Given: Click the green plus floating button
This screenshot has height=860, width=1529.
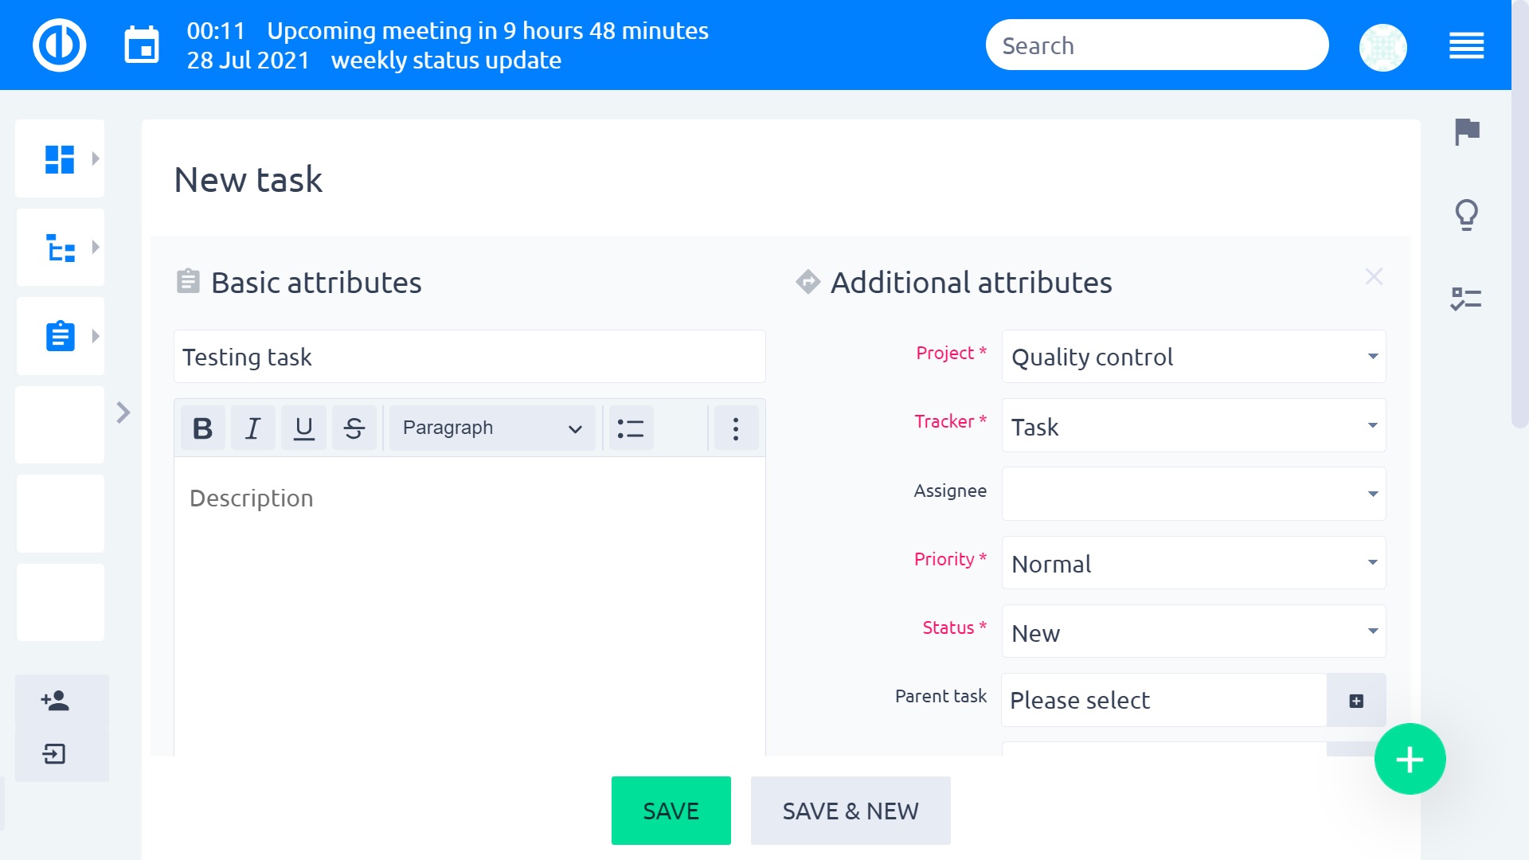Looking at the screenshot, I should (x=1410, y=759).
